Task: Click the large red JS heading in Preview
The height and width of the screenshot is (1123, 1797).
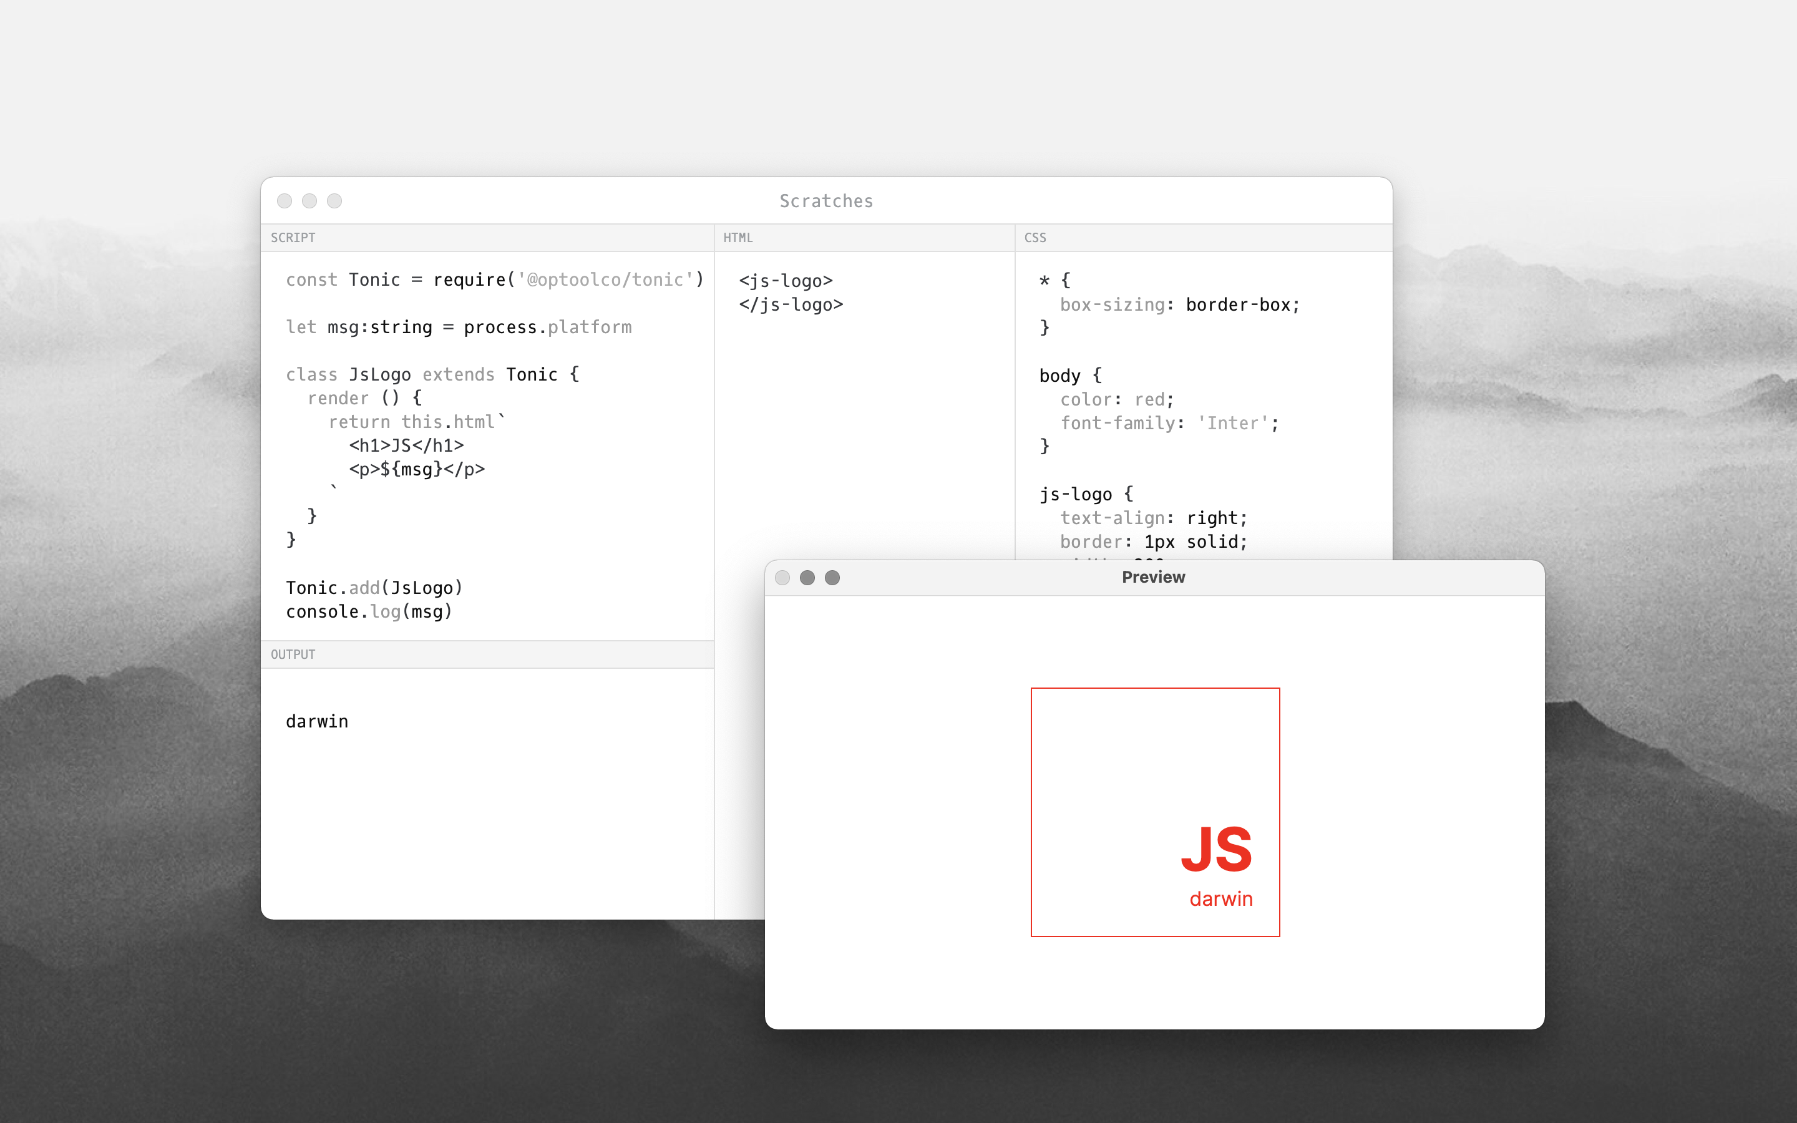Action: click(1216, 849)
